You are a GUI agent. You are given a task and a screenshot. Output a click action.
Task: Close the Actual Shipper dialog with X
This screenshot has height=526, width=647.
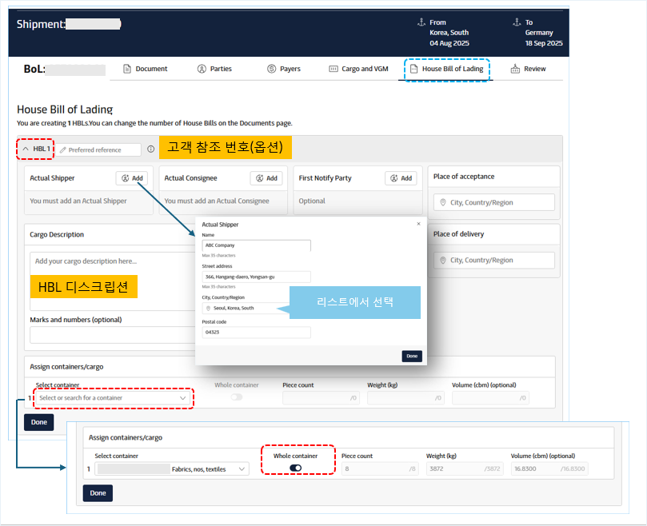coord(418,224)
